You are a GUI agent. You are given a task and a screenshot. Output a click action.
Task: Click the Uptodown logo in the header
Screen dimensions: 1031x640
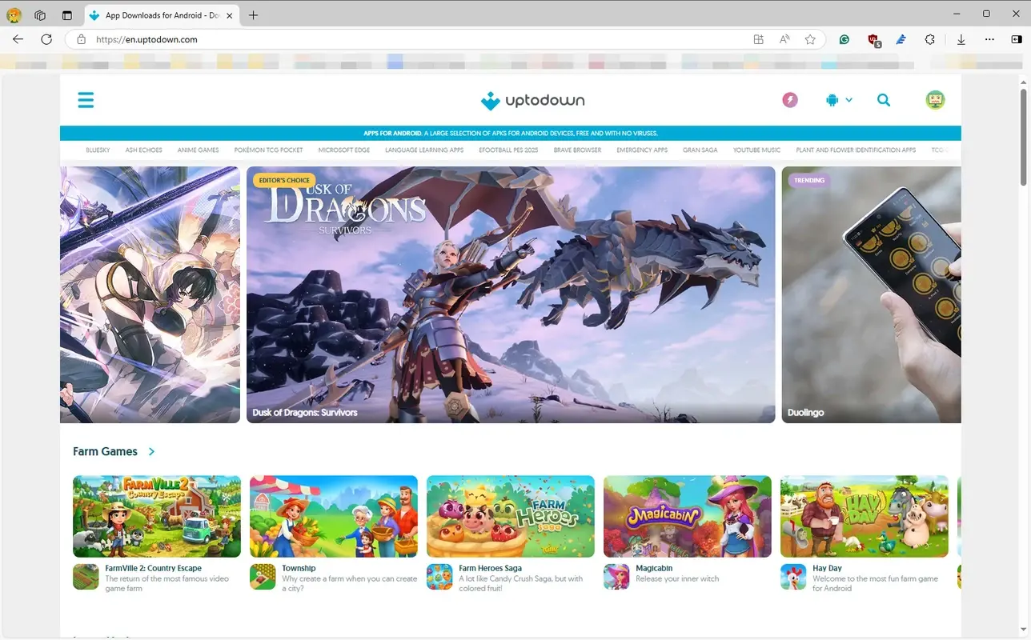[532, 100]
